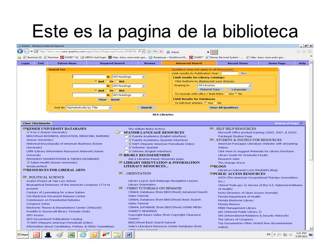
Task: Click the Publication Year input field
Action: click(229, 73)
